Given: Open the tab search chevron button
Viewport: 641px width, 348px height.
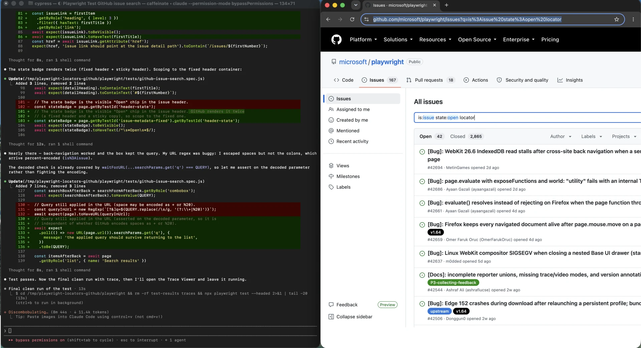Looking at the screenshot, I should tap(356, 5).
